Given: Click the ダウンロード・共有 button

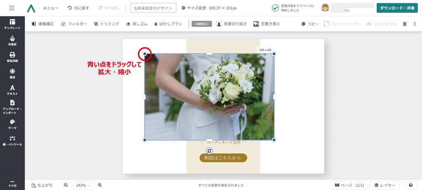Looking at the screenshot, I should coord(397,8).
